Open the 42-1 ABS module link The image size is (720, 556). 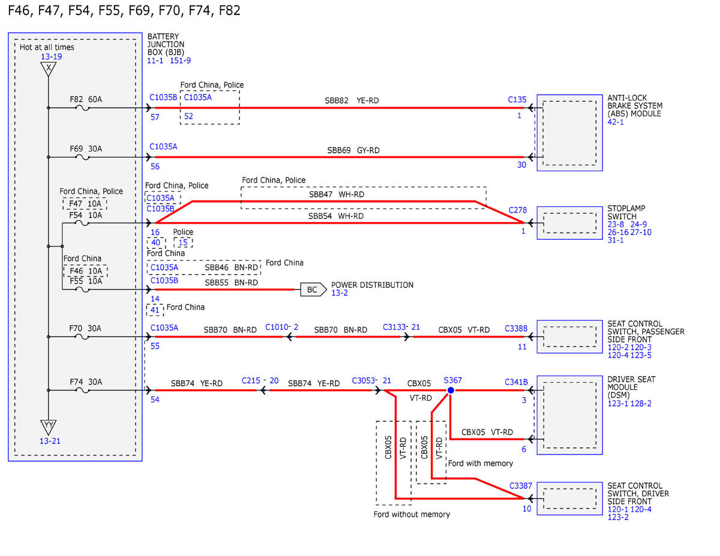(x=616, y=122)
